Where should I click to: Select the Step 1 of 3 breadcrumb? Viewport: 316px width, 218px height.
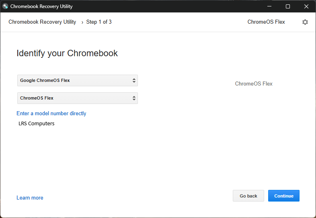[x=99, y=22]
